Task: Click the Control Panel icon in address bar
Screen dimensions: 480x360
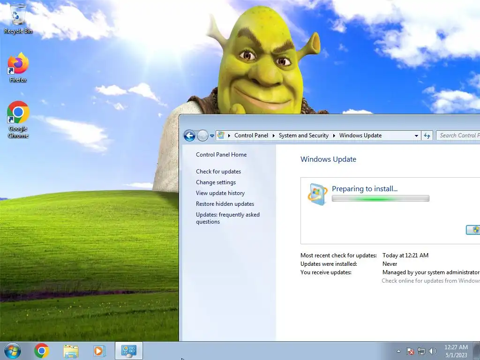Action: [x=221, y=135]
